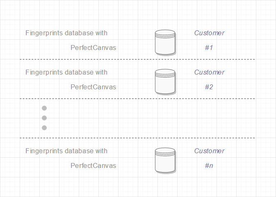Click the top dot of the ellipsis
The width and height of the screenshot is (276, 197).
click(44, 108)
